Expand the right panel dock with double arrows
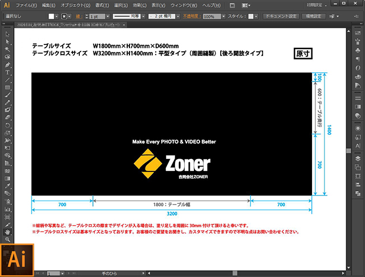The width and height of the screenshot is (365, 277). click(361, 24)
